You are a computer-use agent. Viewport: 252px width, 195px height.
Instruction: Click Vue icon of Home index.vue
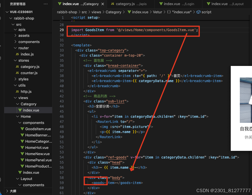20,172
